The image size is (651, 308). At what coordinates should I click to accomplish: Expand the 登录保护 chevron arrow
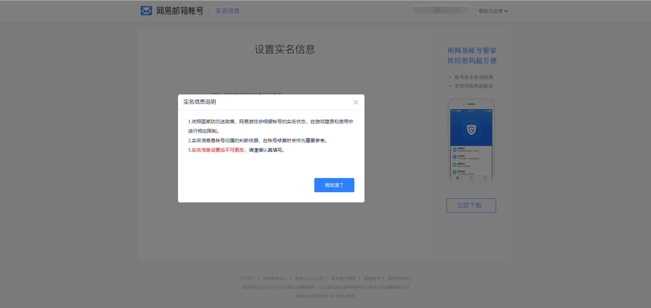click(490, 149)
